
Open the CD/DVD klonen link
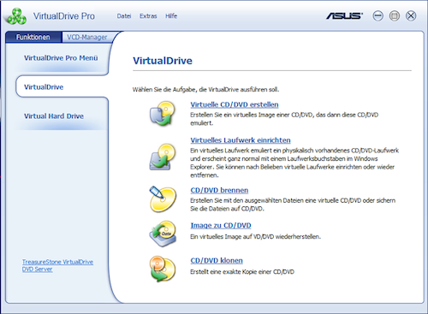217,261
